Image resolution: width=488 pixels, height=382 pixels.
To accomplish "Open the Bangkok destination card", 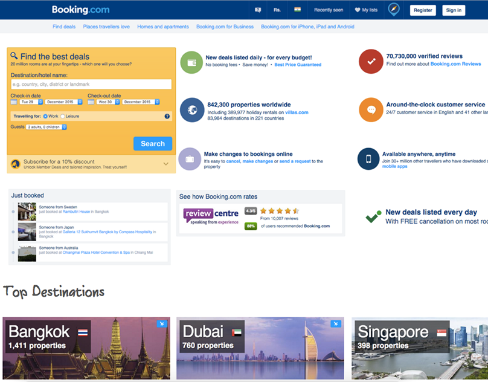I will [86, 348].
